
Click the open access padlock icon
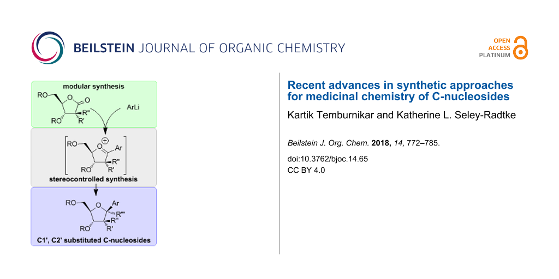pyautogui.click(x=520, y=47)
